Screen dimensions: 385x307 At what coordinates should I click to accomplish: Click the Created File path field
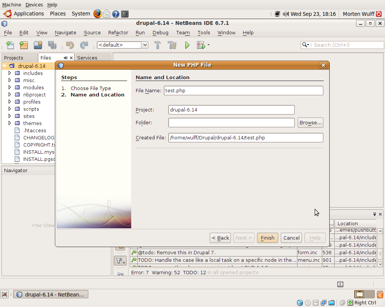click(x=246, y=138)
